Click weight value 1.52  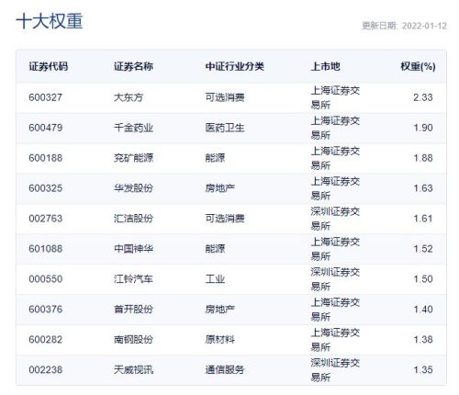423,249
